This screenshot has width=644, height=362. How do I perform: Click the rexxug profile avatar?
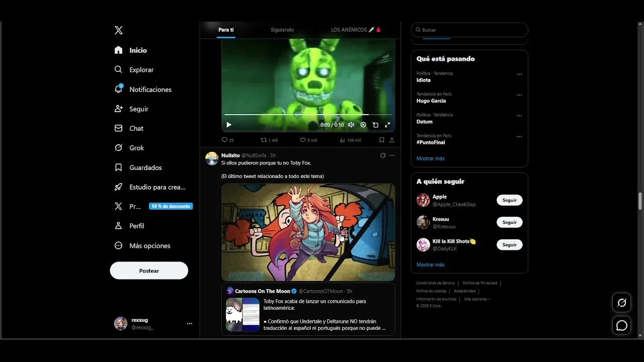pyautogui.click(x=121, y=323)
